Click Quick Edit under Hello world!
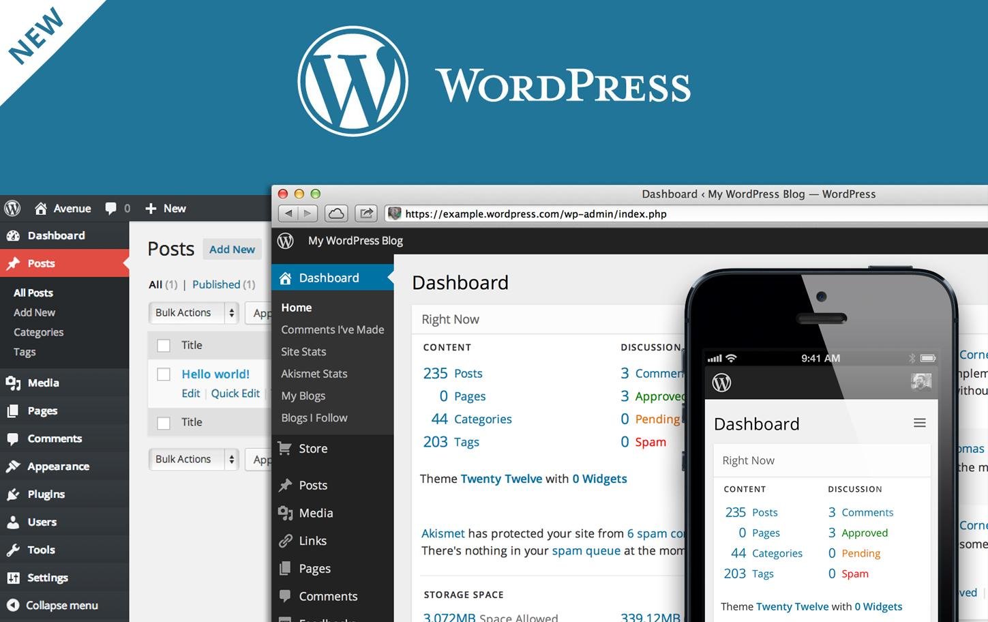The image size is (988, 622). (x=235, y=394)
